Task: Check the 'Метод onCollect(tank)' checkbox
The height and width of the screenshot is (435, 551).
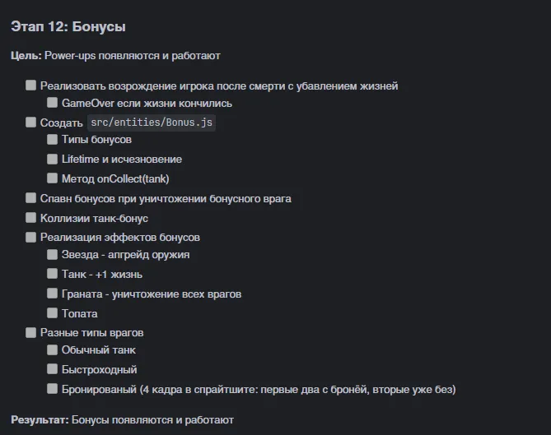Action: click(x=53, y=178)
